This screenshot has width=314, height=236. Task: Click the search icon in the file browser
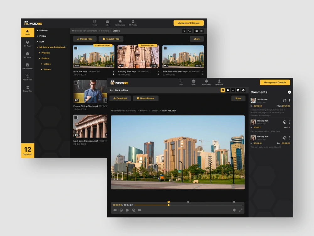click(x=190, y=31)
